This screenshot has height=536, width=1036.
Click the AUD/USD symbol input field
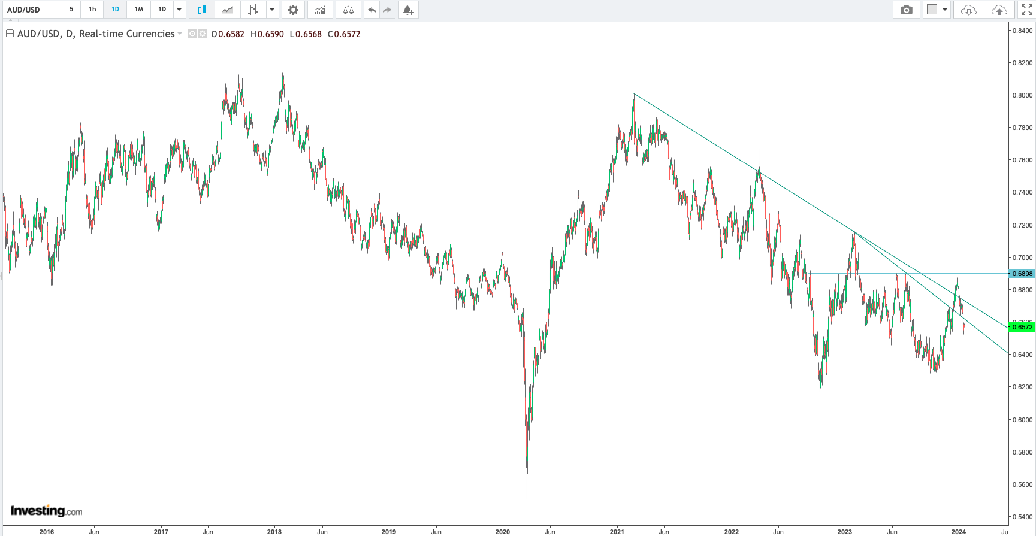tap(31, 10)
